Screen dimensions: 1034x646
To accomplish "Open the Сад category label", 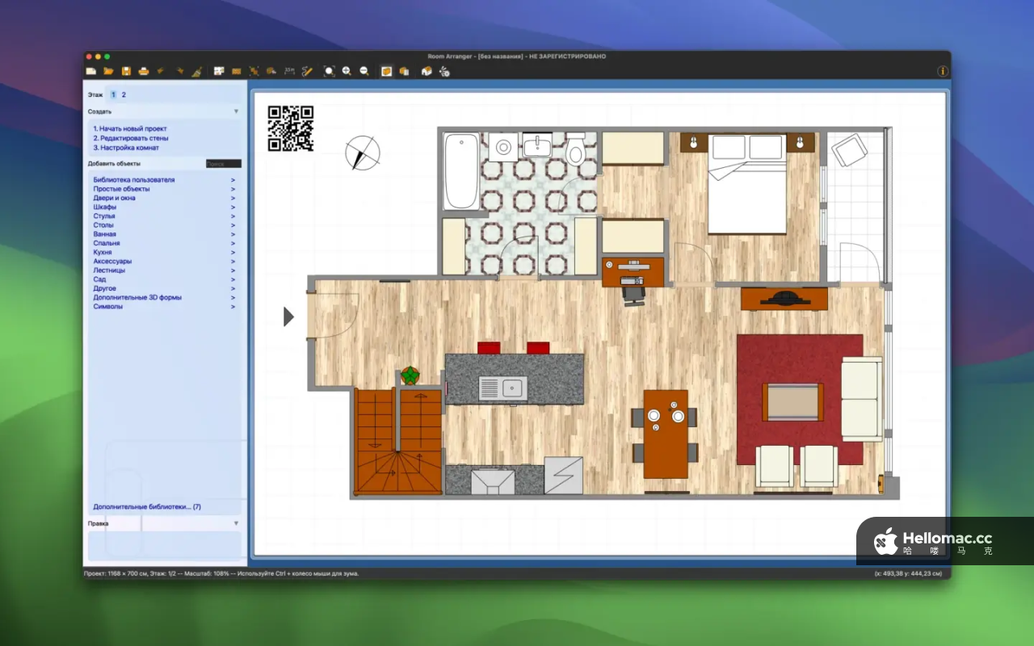I will tap(99, 279).
